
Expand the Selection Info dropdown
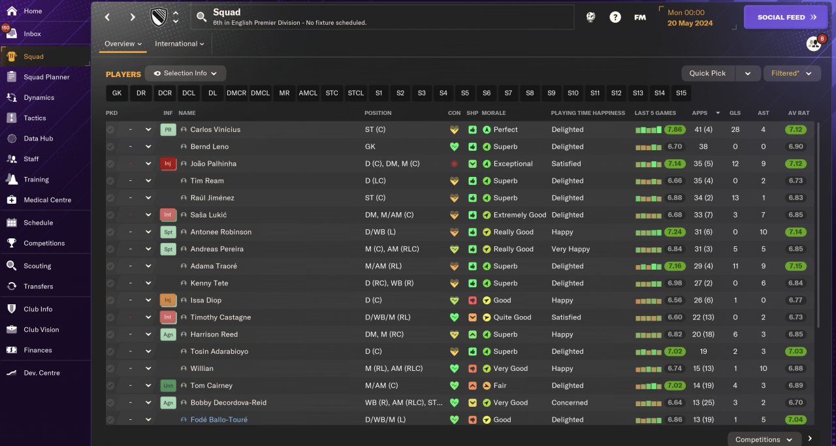pos(185,73)
